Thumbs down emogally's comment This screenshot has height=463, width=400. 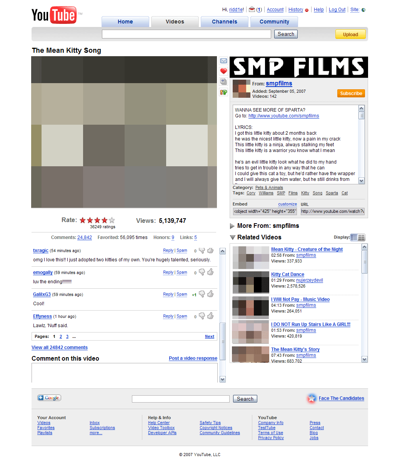(x=202, y=272)
